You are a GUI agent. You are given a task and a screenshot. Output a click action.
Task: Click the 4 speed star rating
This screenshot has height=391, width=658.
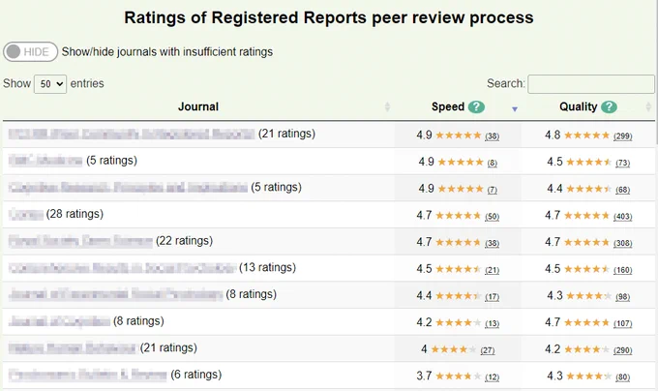pyautogui.click(x=454, y=349)
